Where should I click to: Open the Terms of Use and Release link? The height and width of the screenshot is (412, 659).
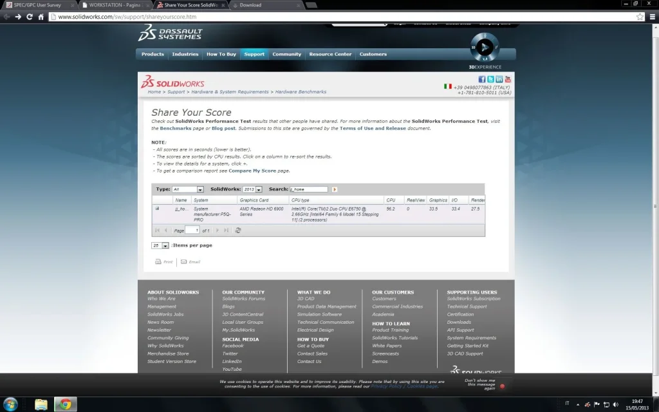coord(373,129)
